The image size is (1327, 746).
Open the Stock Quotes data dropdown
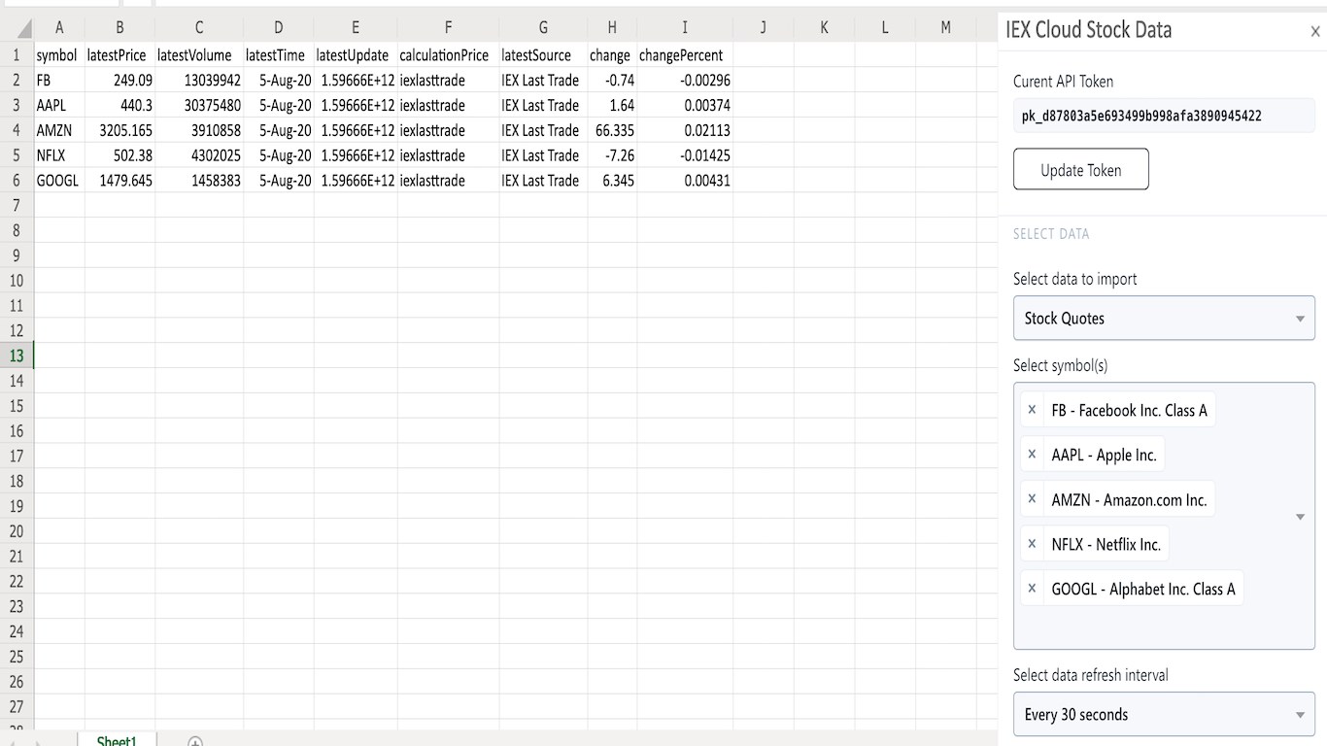(1164, 318)
